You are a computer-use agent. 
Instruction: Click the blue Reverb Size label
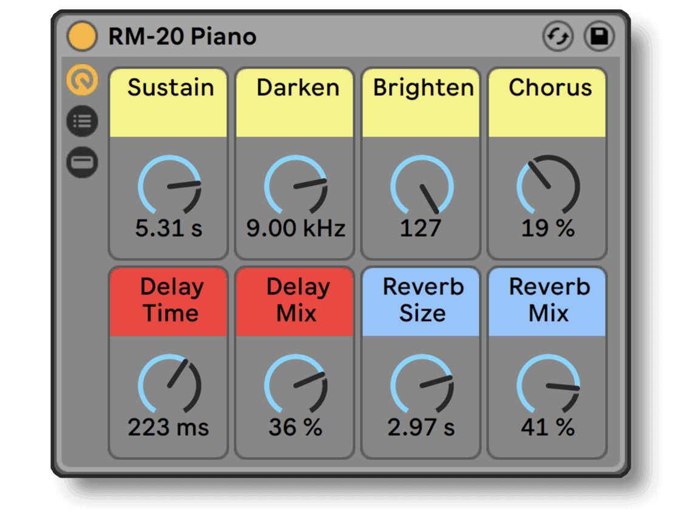(x=421, y=301)
